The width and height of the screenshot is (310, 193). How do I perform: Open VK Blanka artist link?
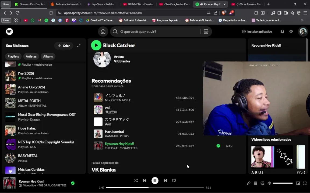pyautogui.click(x=122, y=61)
